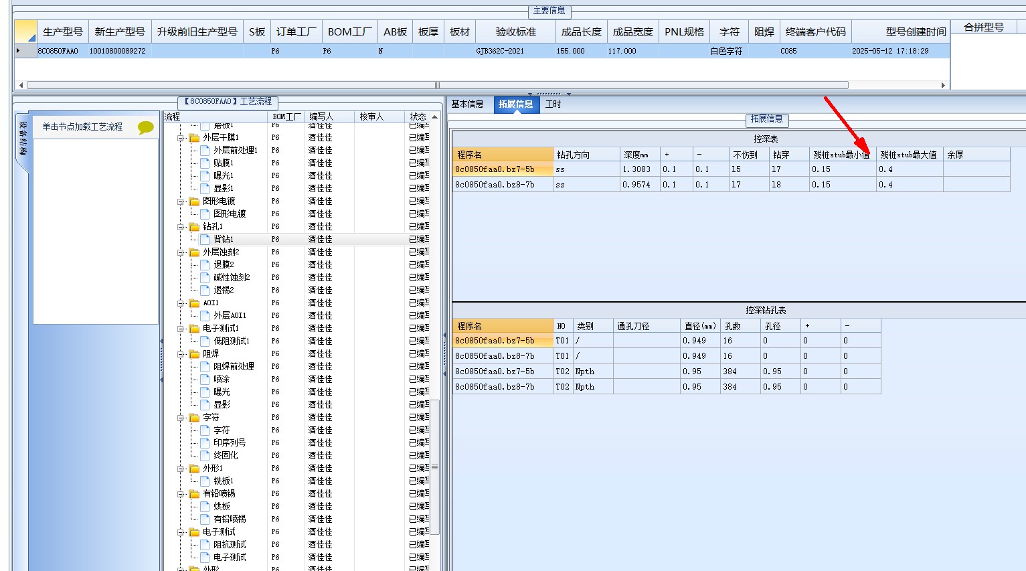Click the 退锡2 document icon
The width and height of the screenshot is (1026, 571).
coord(205,290)
